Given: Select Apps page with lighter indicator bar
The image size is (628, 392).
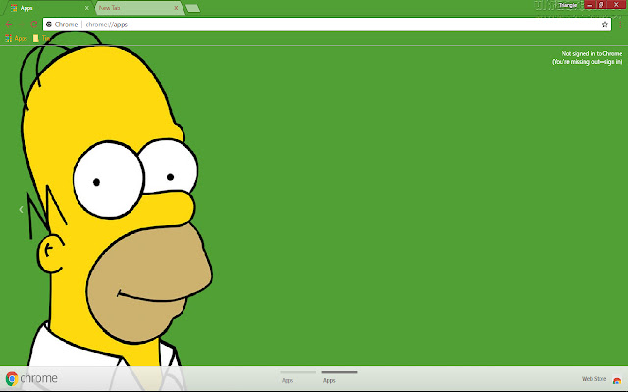Looking at the screenshot, I should [x=297, y=376].
